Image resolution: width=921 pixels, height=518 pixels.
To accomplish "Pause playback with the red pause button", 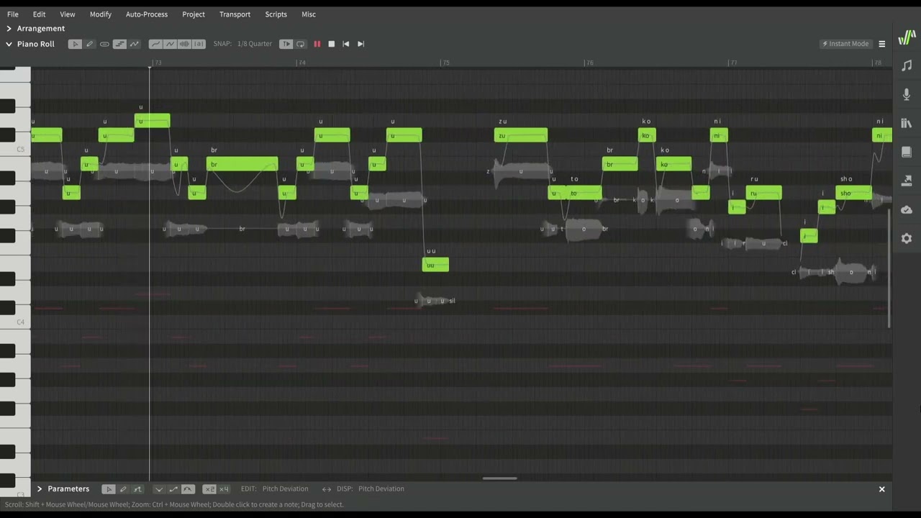I will coord(317,44).
